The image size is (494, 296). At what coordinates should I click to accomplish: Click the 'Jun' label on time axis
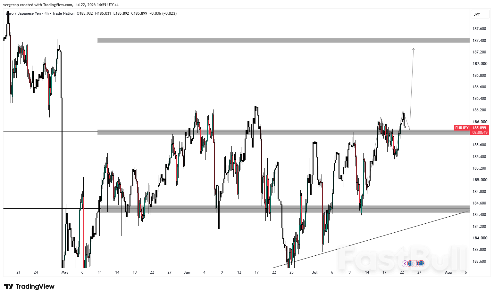tap(187, 272)
